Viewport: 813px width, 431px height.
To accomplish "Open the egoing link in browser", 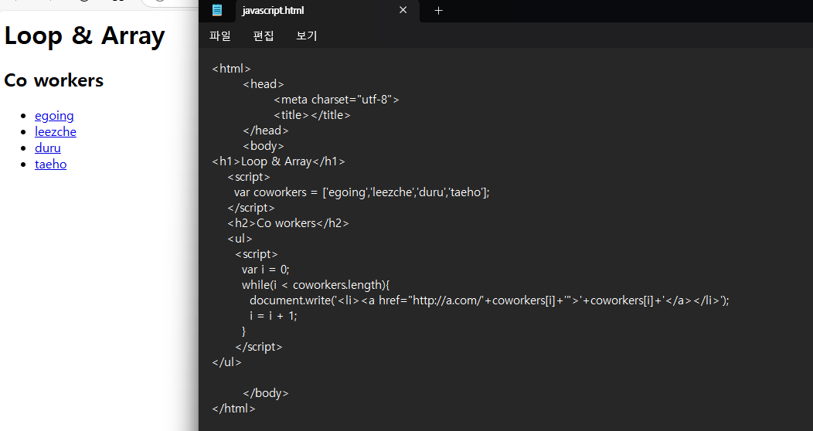I will (x=54, y=116).
